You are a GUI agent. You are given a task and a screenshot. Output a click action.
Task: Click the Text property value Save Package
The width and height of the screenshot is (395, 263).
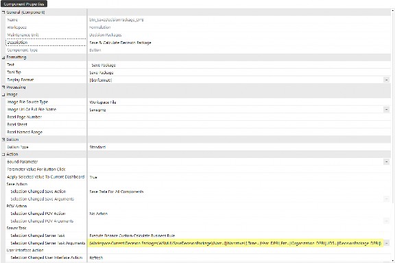[x=104, y=65]
